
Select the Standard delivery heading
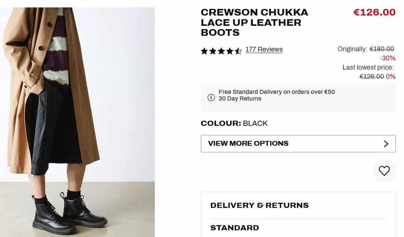(x=235, y=228)
